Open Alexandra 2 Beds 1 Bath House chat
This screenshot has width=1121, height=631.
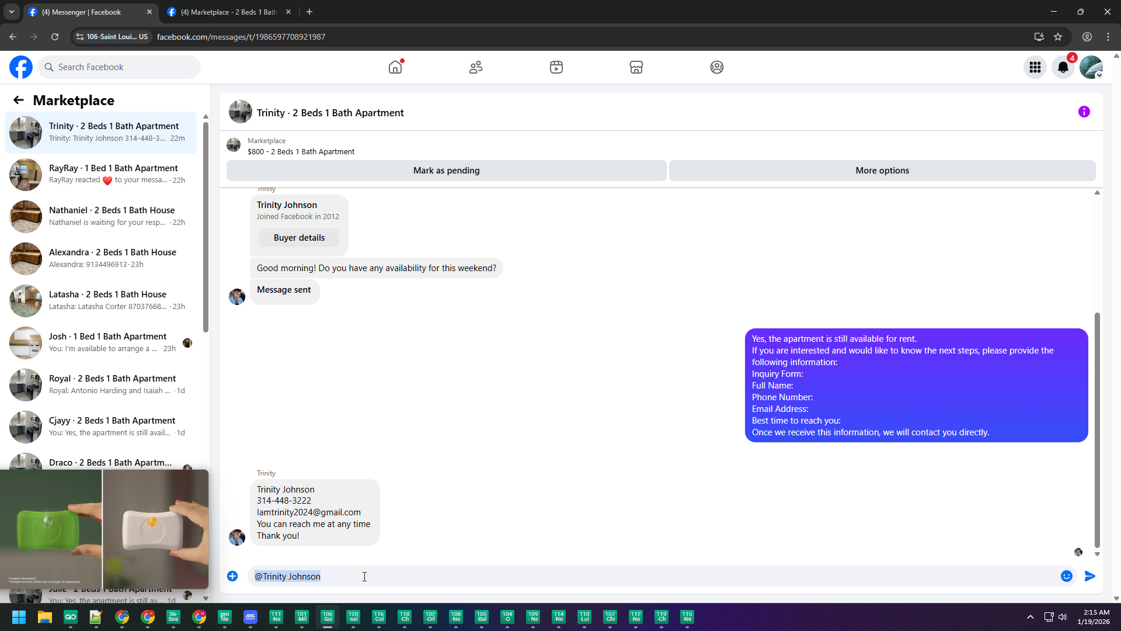pos(100,258)
